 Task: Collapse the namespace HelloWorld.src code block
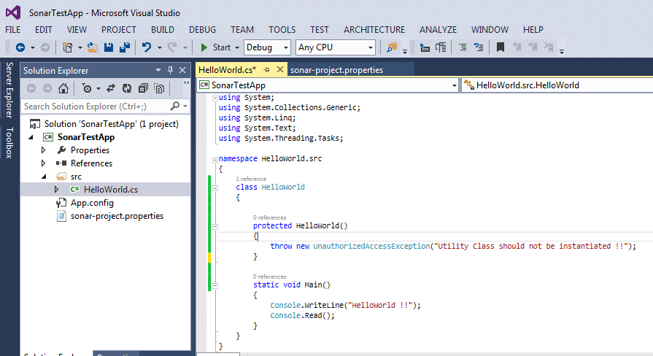(x=215, y=159)
